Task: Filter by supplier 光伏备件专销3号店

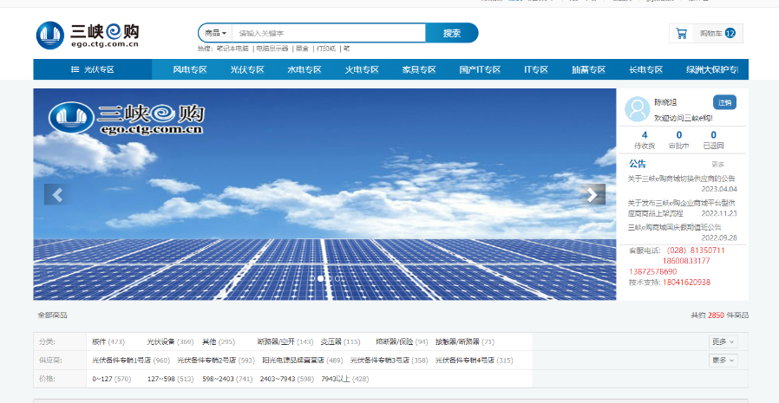Action: (389, 361)
